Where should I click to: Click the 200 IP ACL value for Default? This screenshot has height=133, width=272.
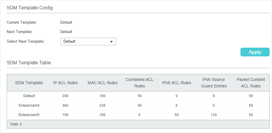click(65, 96)
